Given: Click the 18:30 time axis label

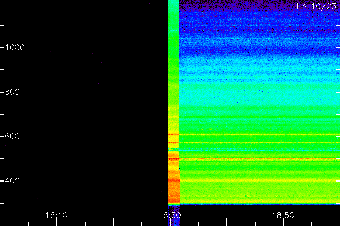Looking at the screenshot, I should pos(170,215).
